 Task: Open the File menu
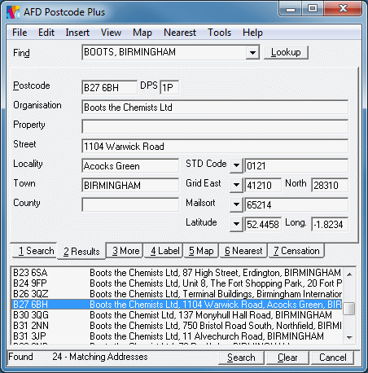coord(20,33)
